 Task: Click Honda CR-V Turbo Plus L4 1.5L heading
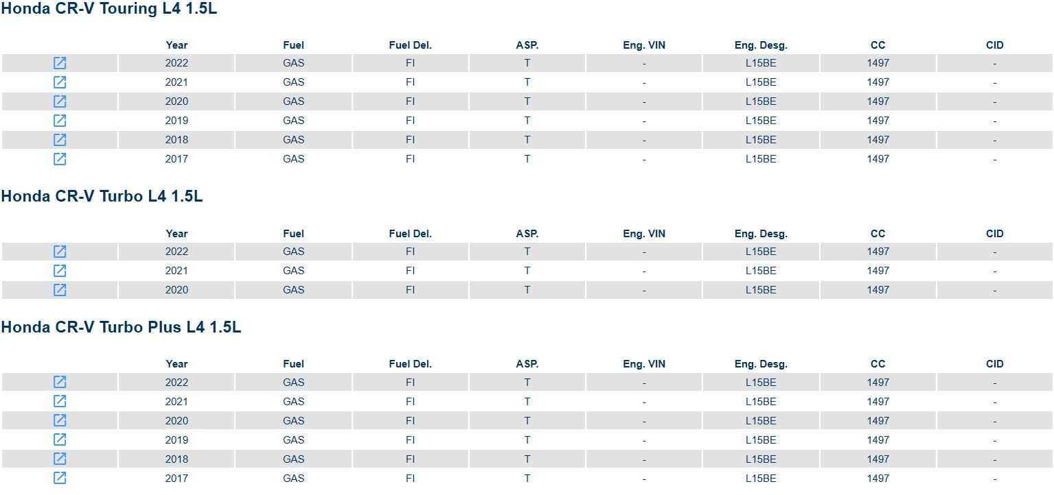121,327
